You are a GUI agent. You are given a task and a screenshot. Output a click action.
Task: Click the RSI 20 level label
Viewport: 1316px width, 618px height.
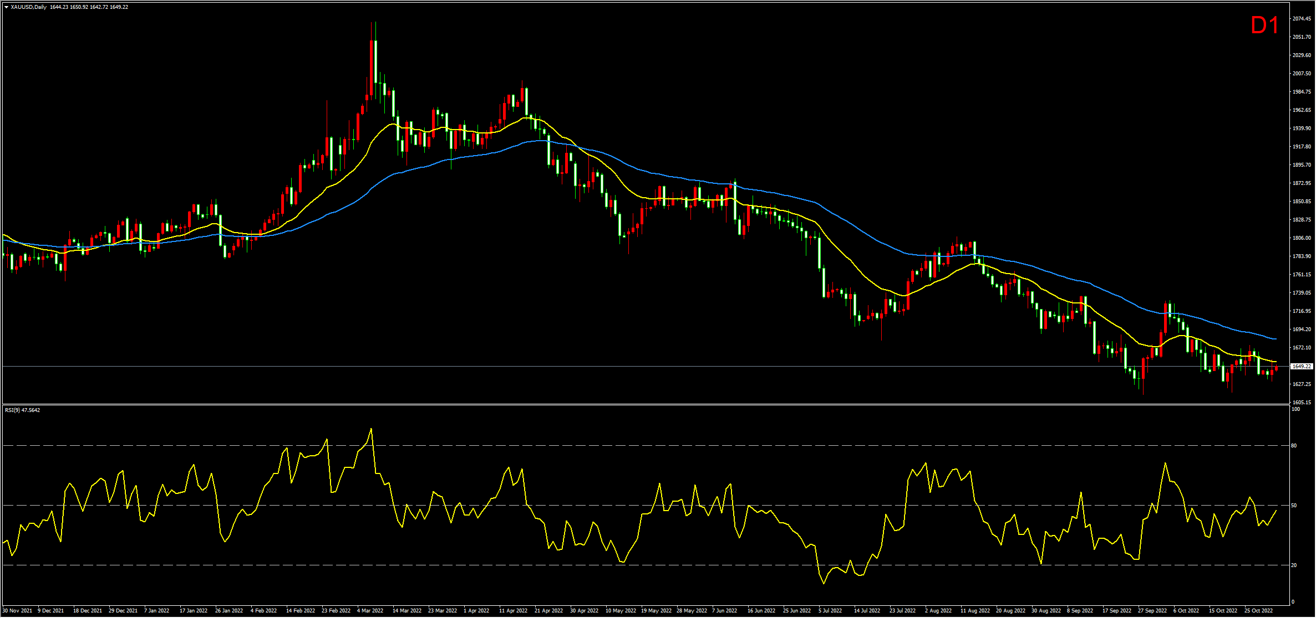coord(1294,565)
